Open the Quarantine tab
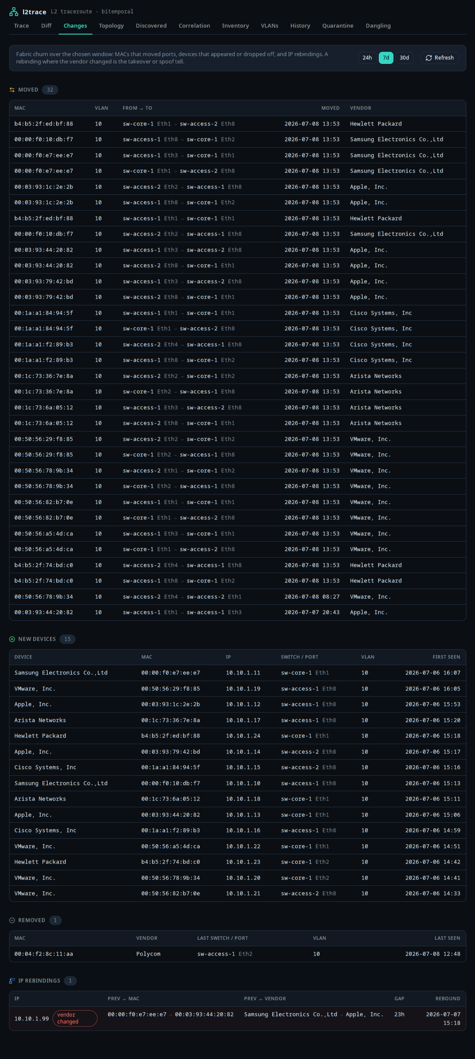Image resolution: width=475 pixels, height=1059 pixels. coord(337,26)
